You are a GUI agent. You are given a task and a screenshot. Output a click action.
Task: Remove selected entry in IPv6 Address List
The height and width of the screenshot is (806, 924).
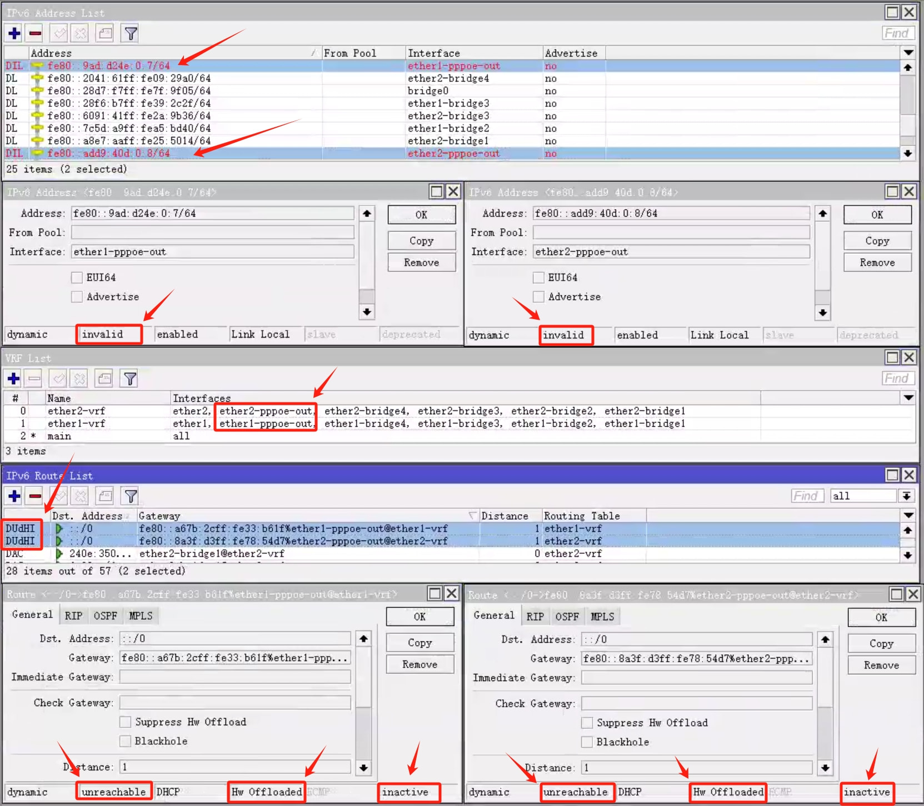[x=35, y=33]
